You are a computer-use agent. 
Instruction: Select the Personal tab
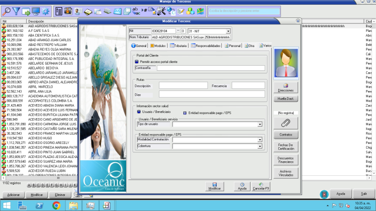tap(233, 45)
